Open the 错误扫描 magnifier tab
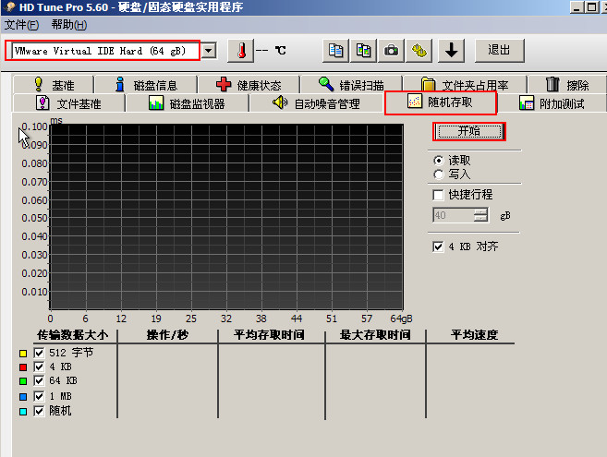This screenshot has height=457, width=607. pos(357,85)
